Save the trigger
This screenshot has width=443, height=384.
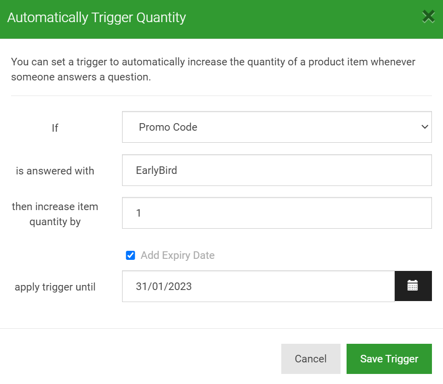(x=389, y=359)
